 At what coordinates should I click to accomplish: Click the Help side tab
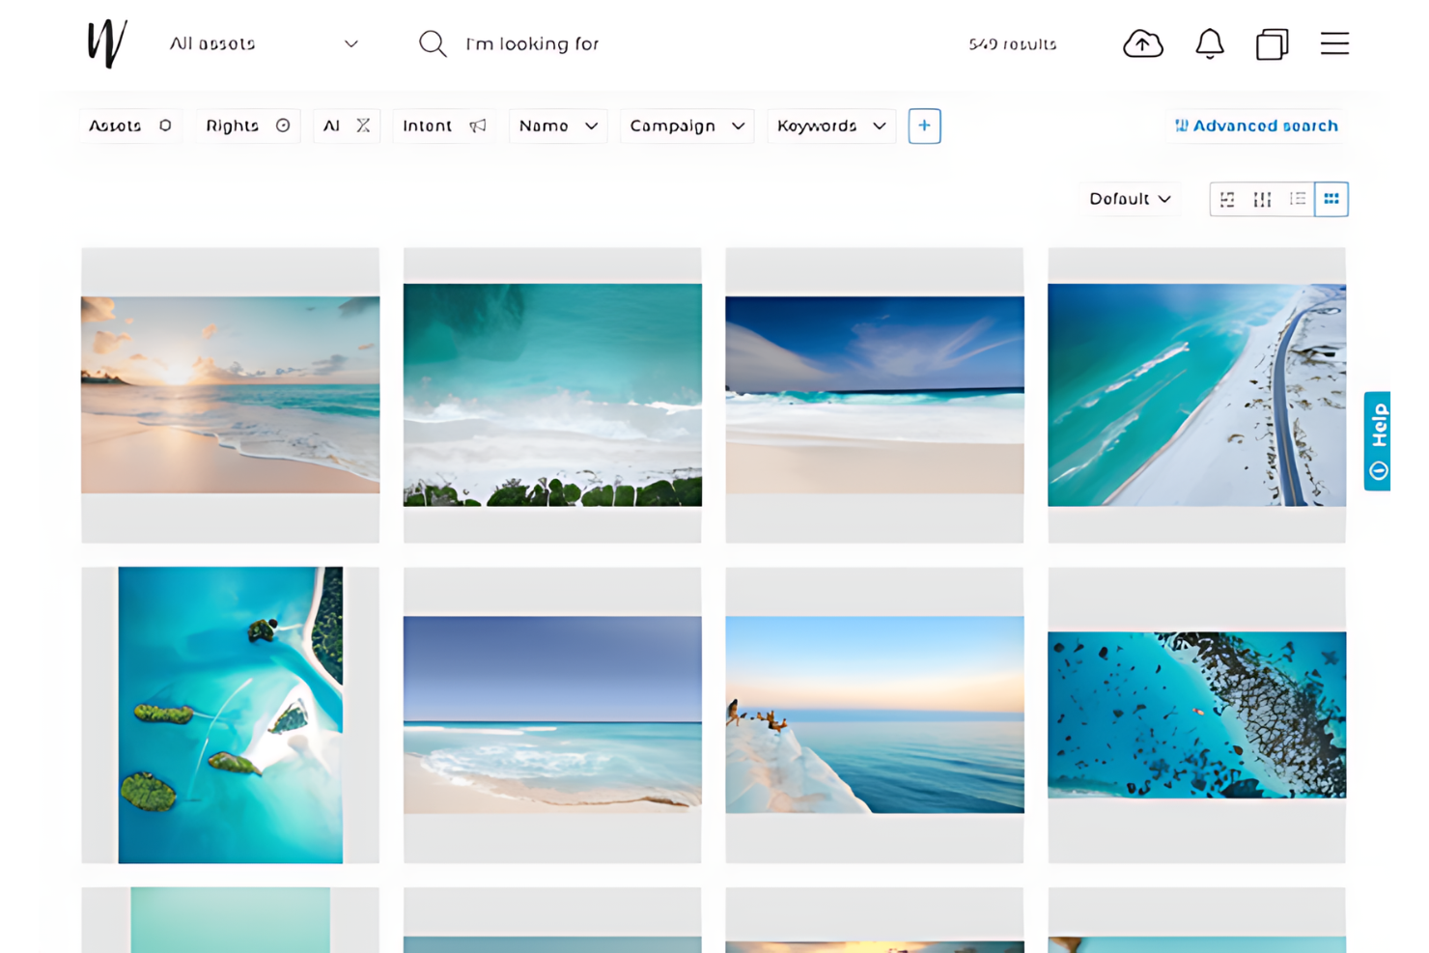(1377, 441)
